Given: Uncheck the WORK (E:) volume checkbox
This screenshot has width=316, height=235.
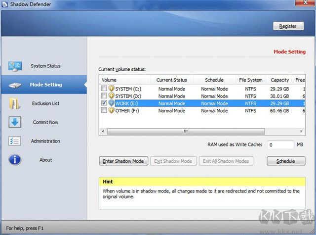Looking at the screenshot, I should coord(104,103).
